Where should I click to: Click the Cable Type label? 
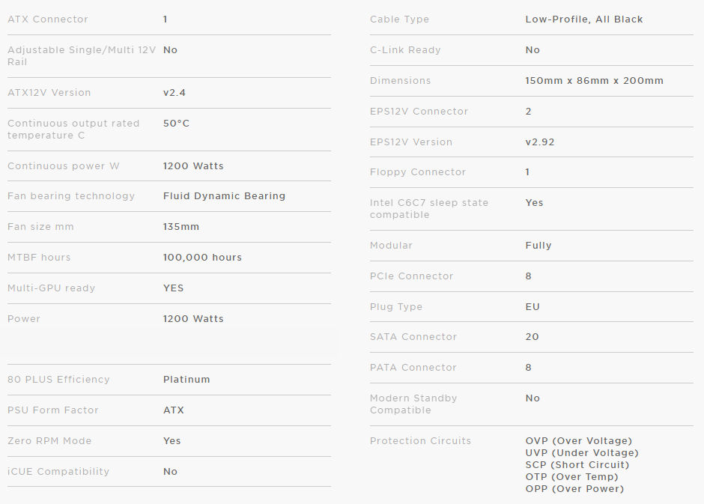[x=399, y=19]
